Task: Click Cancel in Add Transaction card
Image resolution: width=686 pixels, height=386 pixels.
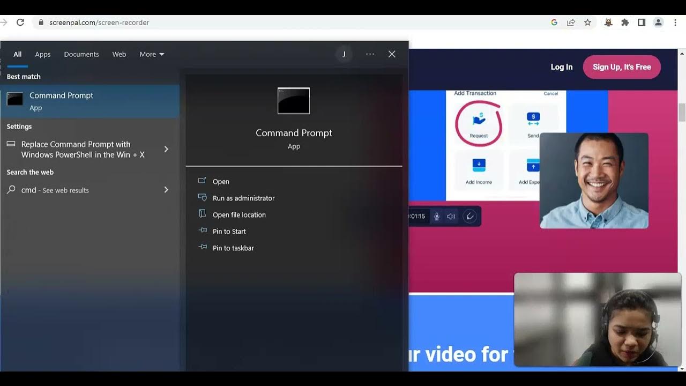Action: pos(551,93)
